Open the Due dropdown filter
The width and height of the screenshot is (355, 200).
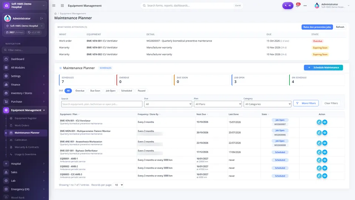click(168, 104)
